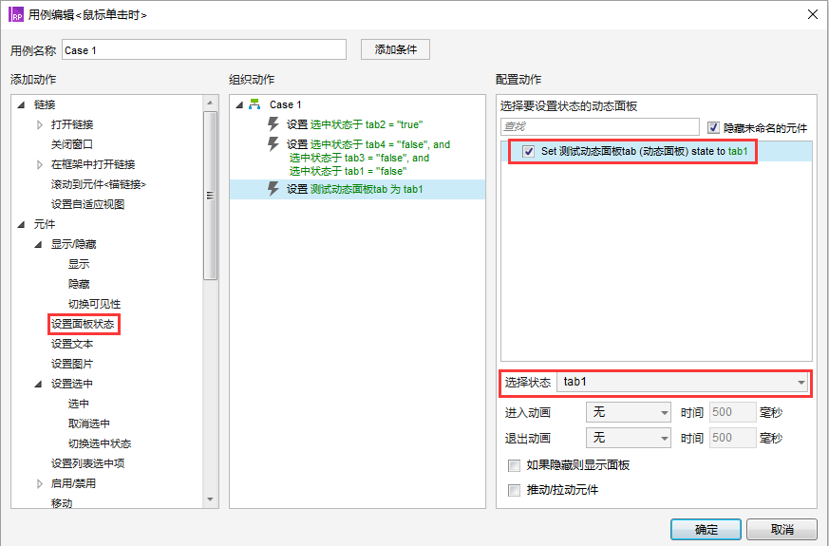829x546 pixels.
Task: Close the 用例编辑 dialog
Action: click(813, 14)
